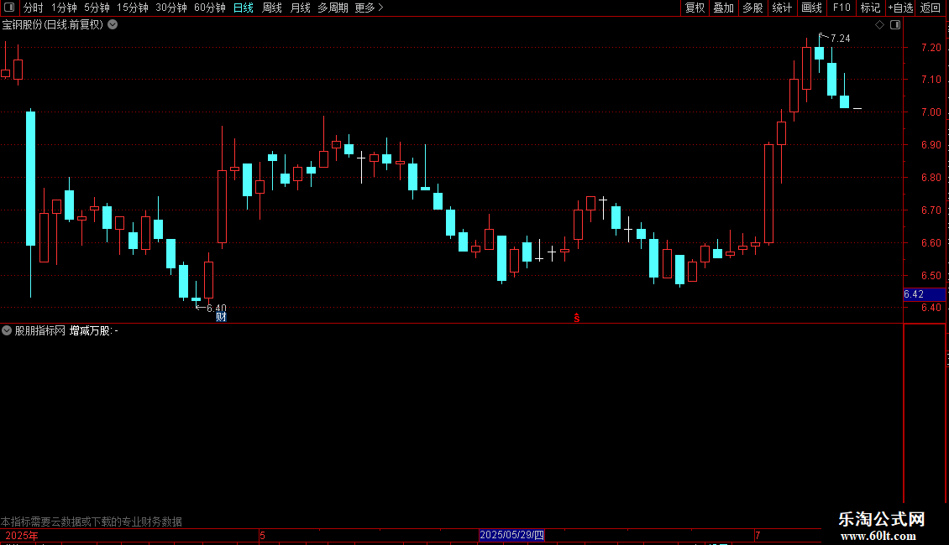Viewport: 949px width, 545px height.
Task: Click the 2025/05/29/四 date marker
Action: click(511, 535)
